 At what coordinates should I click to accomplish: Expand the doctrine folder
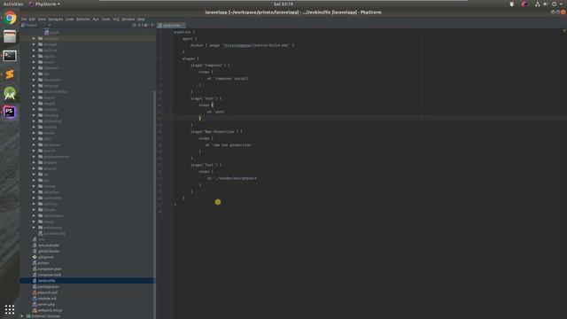click(34, 51)
